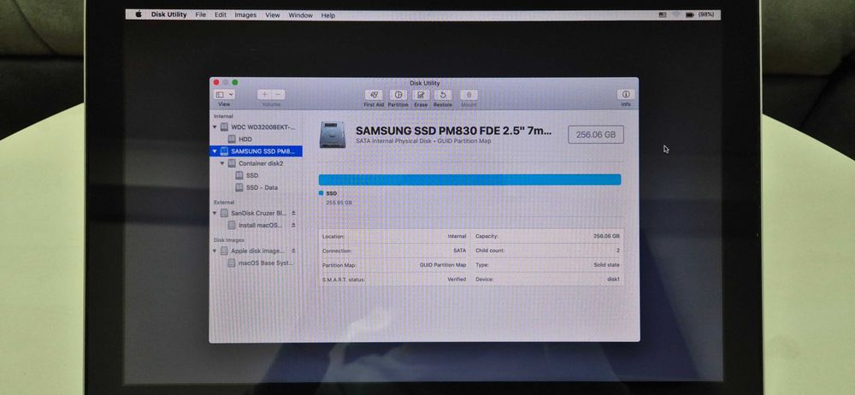
Task: Click the battery percentage (98%) text
Action: 706,15
